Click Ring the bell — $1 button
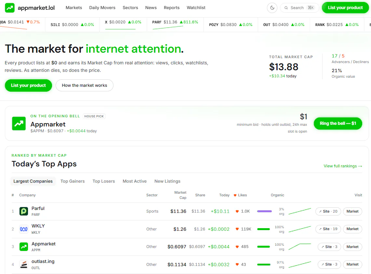The width and height of the screenshot is (371, 274). (x=338, y=123)
